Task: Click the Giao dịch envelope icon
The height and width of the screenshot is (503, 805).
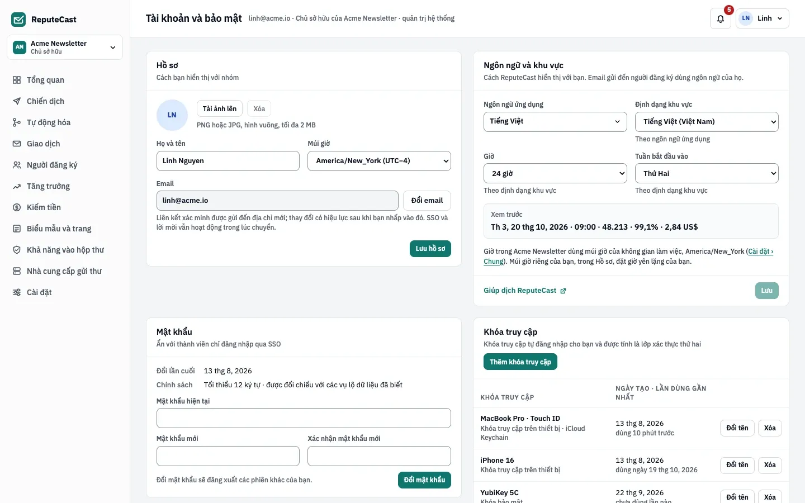Action: tap(17, 144)
